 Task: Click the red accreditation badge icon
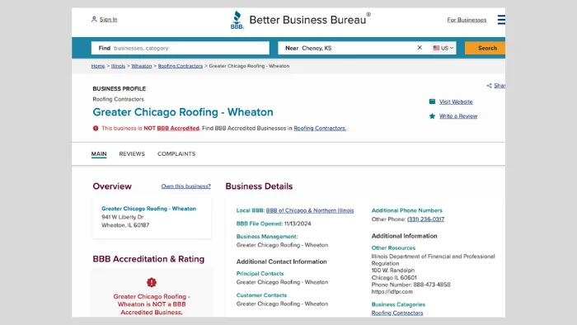(x=152, y=282)
